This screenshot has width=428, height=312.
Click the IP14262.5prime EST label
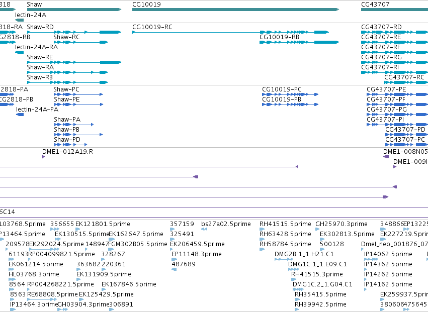tap(388, 274)
